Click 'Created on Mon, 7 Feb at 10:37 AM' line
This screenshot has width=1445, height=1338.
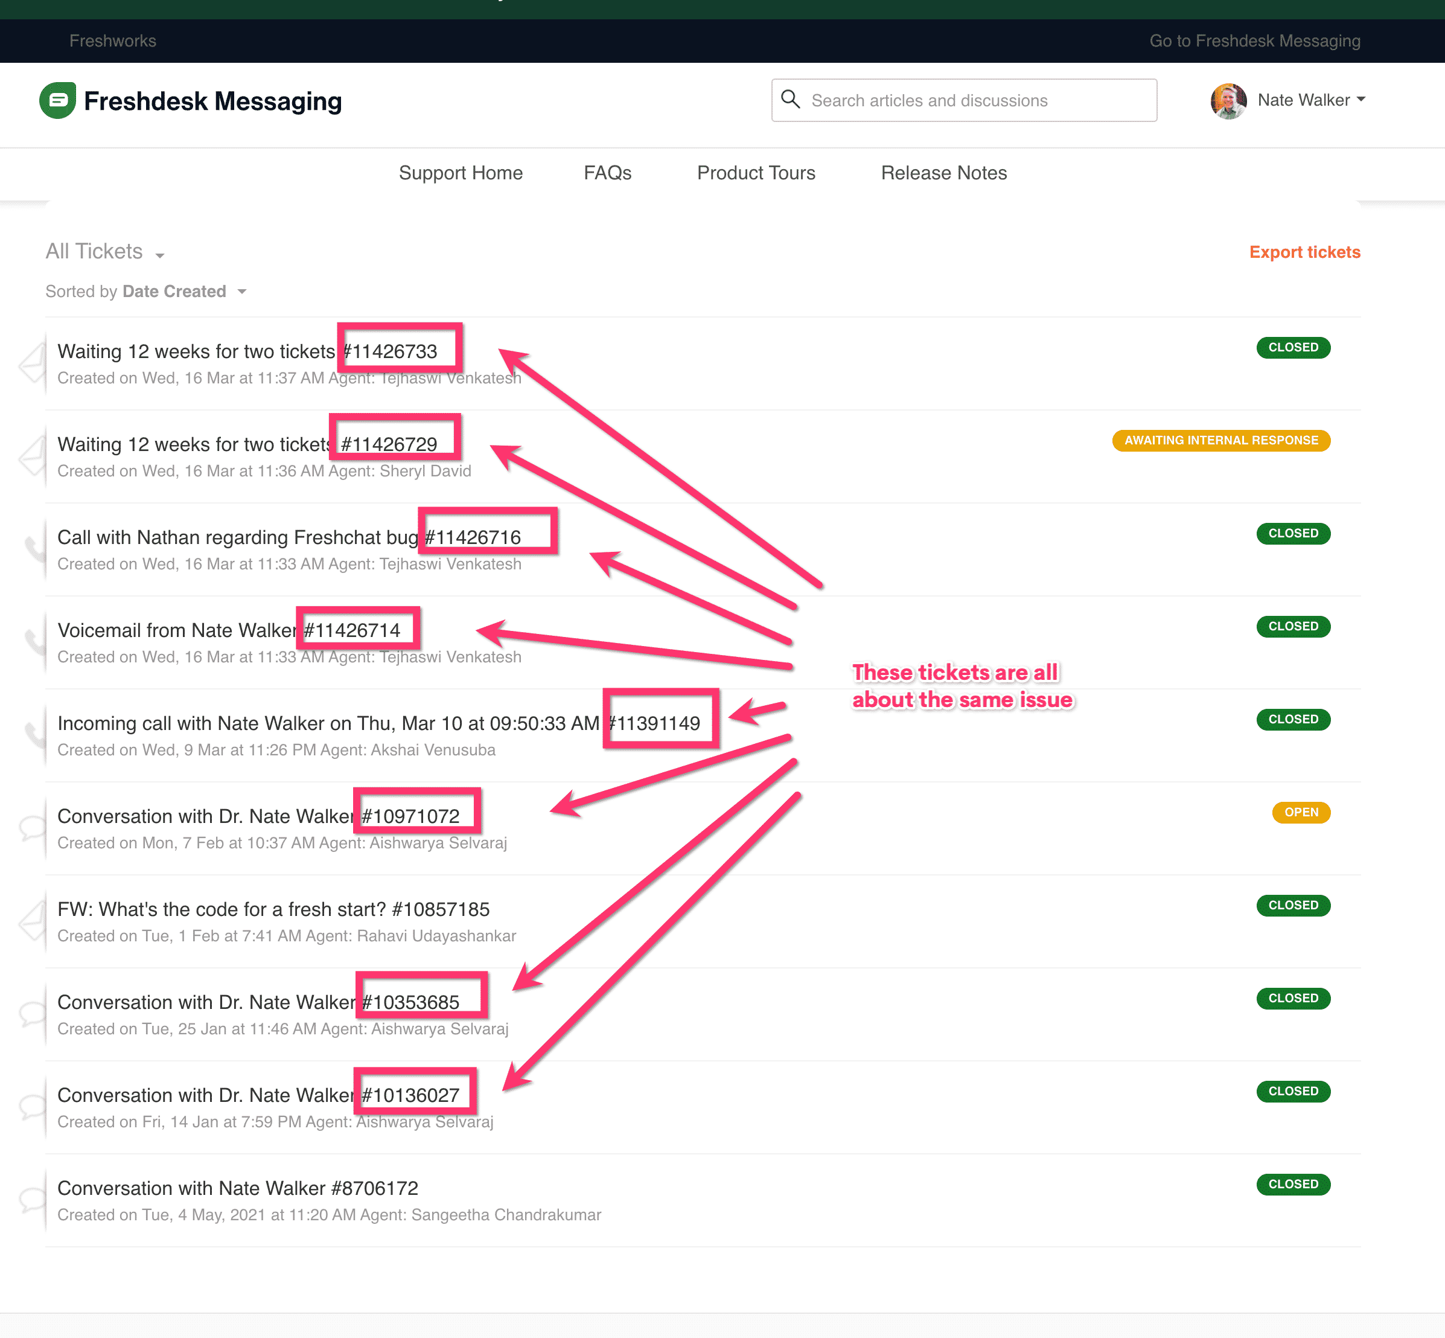tap(282, 843)
